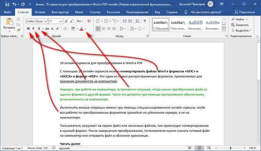Toggle Italic with the К button

click(x=33, y=29)
